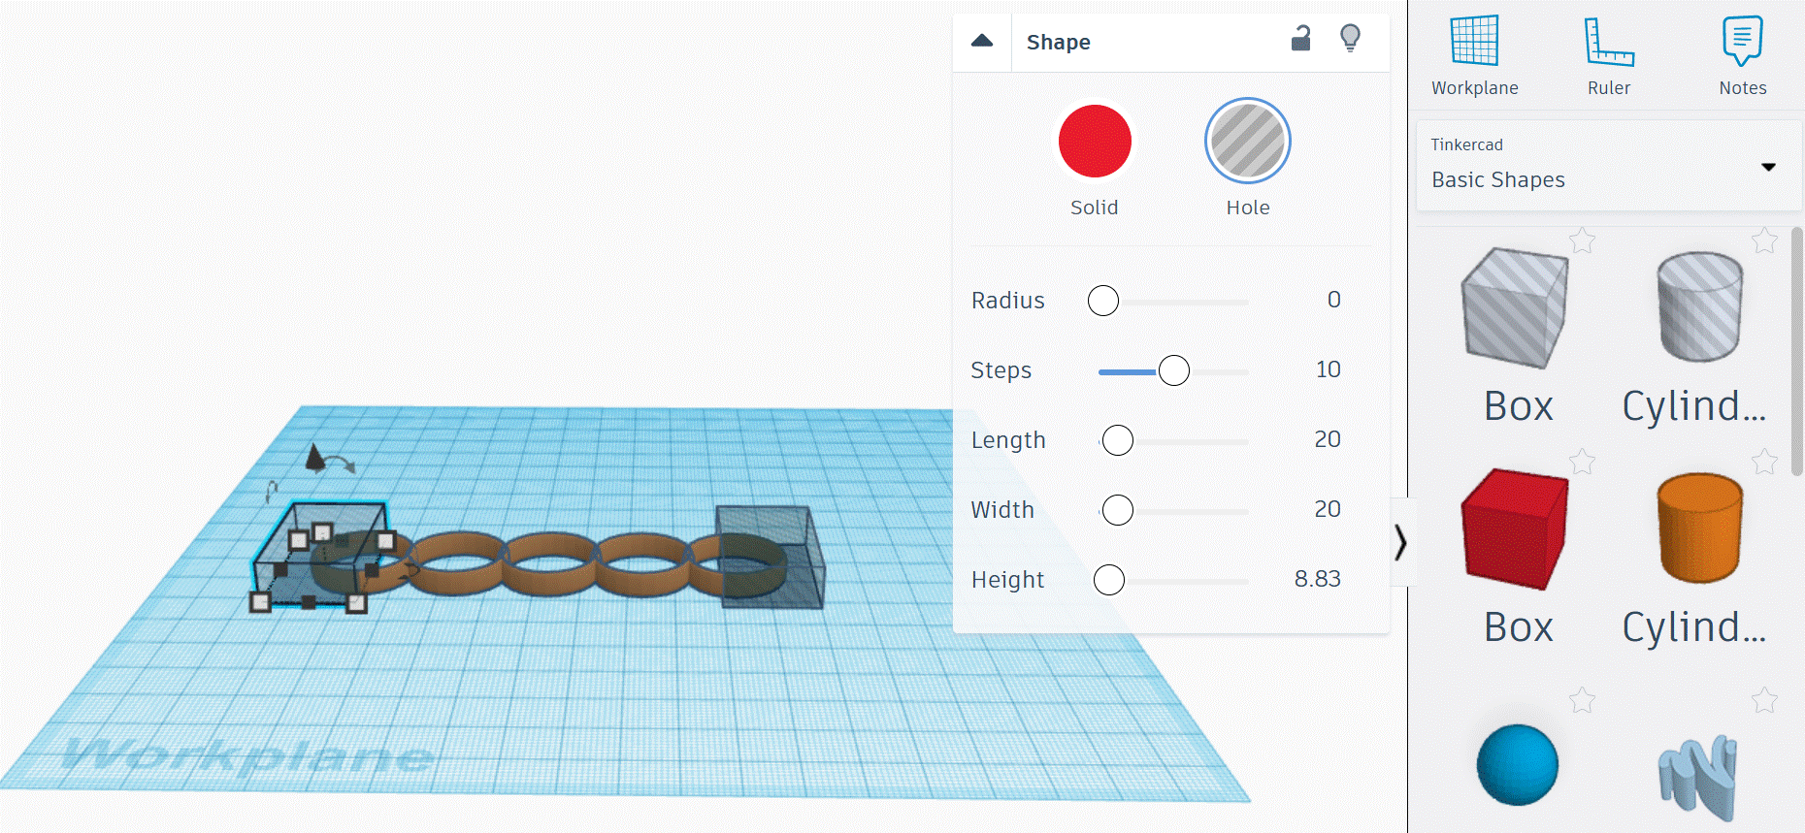Viewport: 1805px width, 833px height.
Task: Click the Height slider handle
Action: coord(1109,580)
